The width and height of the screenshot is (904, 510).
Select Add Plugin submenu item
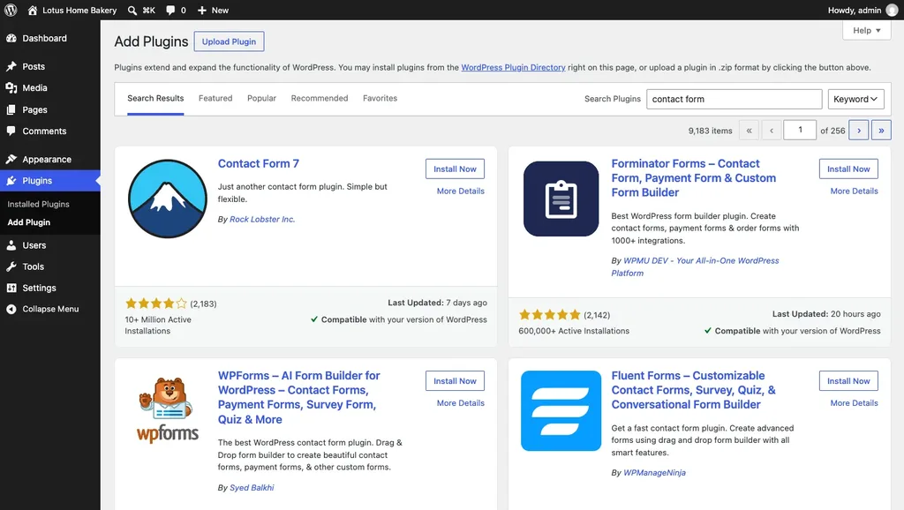[29, 222]
